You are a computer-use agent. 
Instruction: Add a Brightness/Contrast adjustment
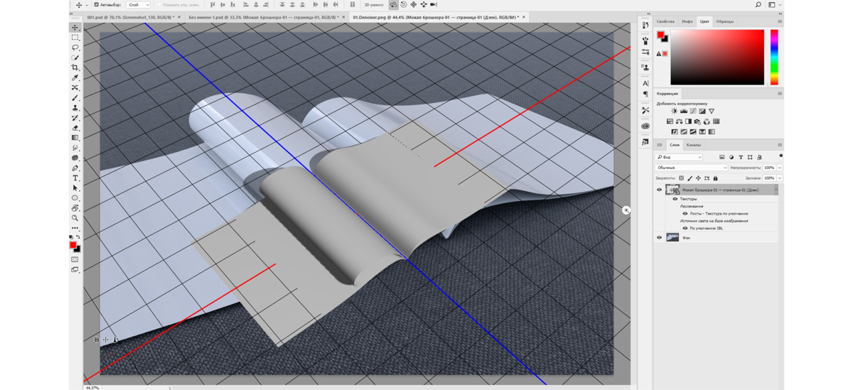coord(674,112)
